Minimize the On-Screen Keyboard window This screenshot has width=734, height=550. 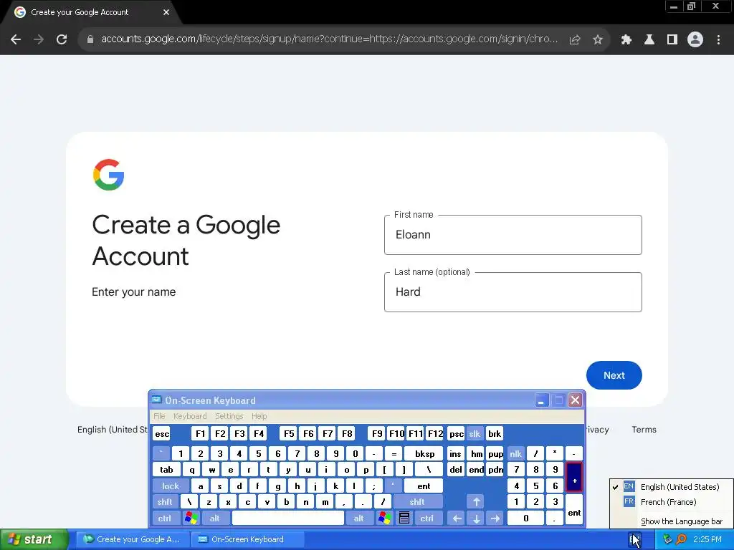click(x=541, y=400)
